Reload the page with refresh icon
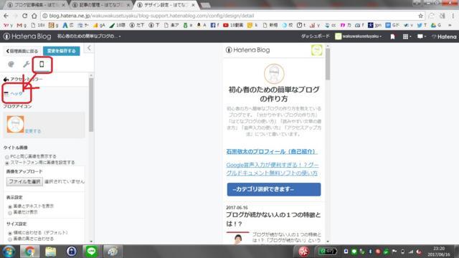459x258 pixels. click(x=24, y=16)
